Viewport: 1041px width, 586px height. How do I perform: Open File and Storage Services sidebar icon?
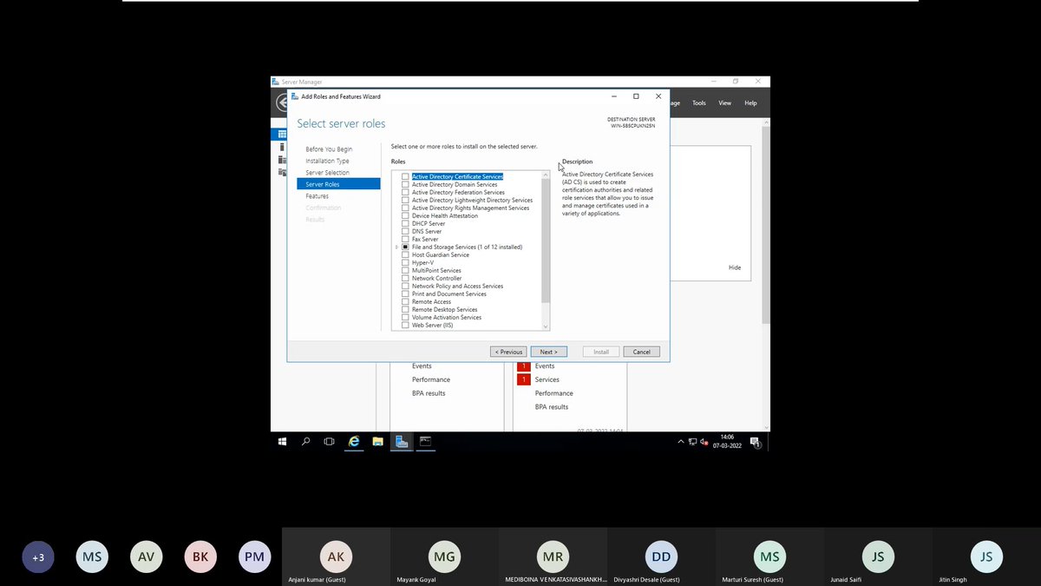point(282,172)
